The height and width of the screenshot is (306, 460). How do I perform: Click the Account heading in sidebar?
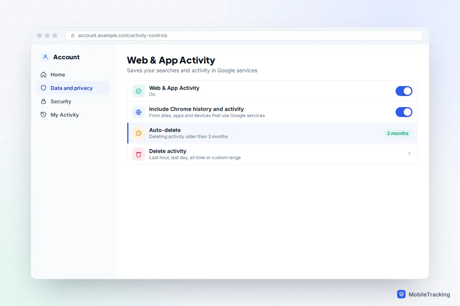[66, 57]
